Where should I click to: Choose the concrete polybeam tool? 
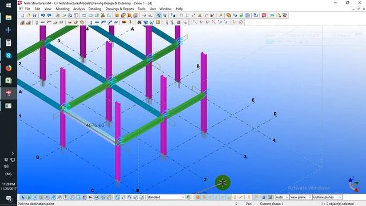[49, 22]
